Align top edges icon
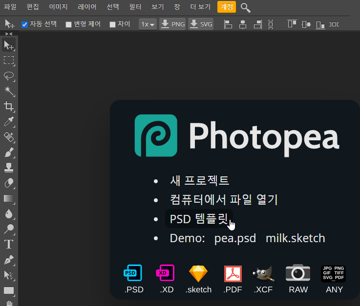 pos(292,23)
